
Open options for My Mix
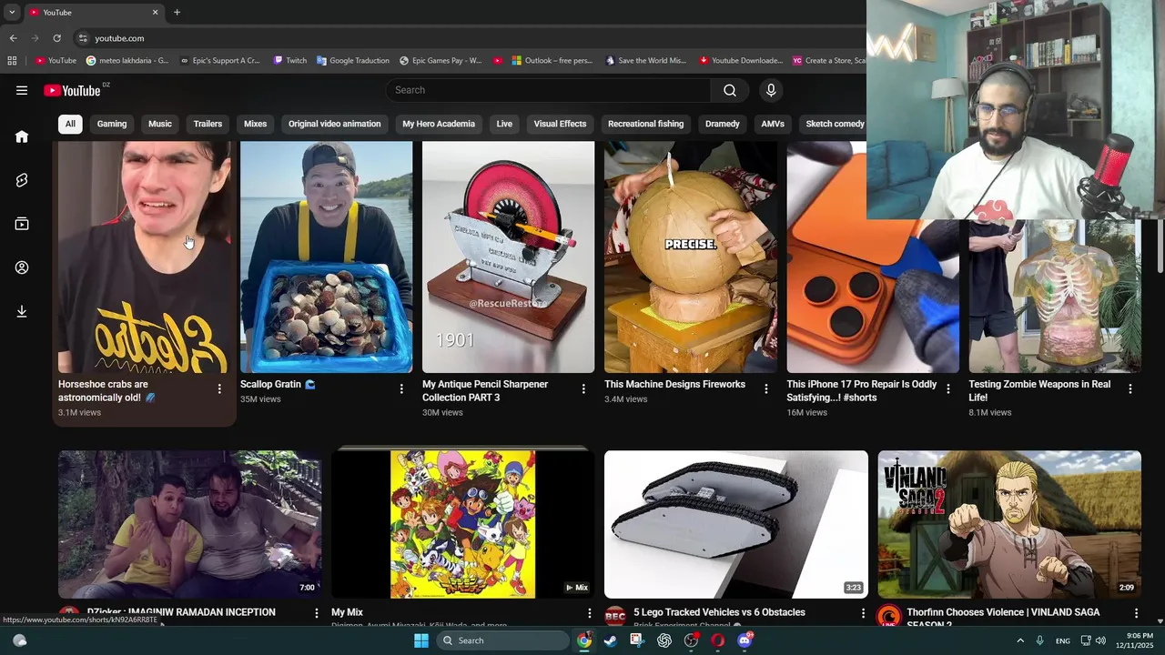click(589, 613)
